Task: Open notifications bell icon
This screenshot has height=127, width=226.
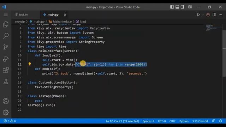Action: point(220,121)
